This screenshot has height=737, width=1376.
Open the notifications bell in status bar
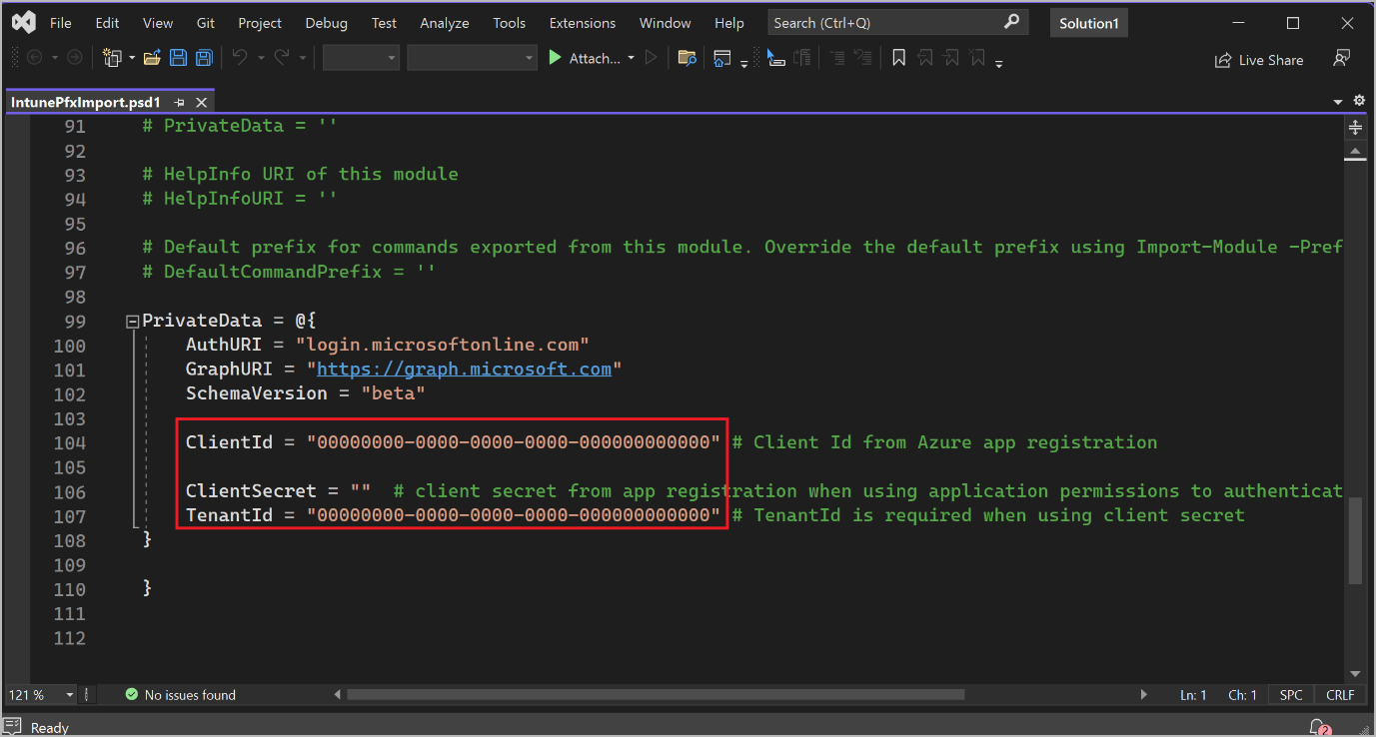1319,727
